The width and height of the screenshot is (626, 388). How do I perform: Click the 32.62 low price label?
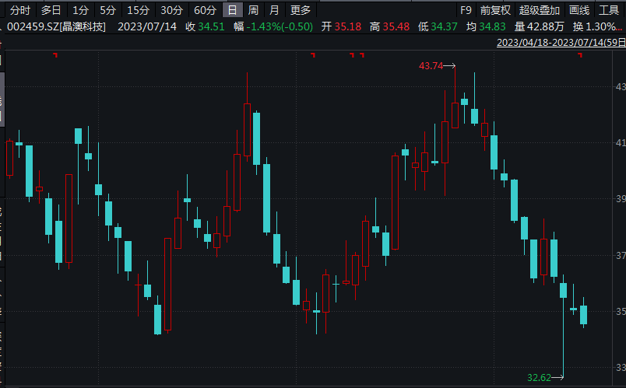coord(539,378)
